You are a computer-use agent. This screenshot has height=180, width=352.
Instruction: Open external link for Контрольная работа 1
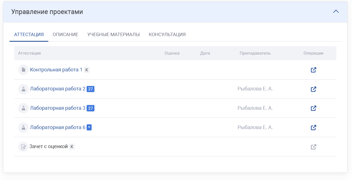click(x=313, y=70)
